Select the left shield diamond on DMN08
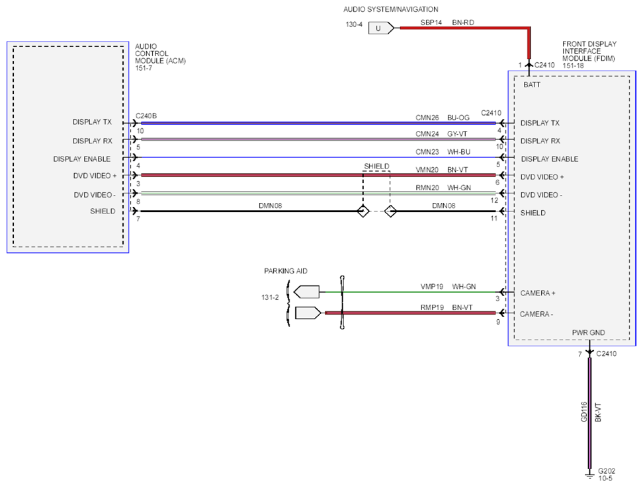Screen dimensions: 643x487 (363, 211)
